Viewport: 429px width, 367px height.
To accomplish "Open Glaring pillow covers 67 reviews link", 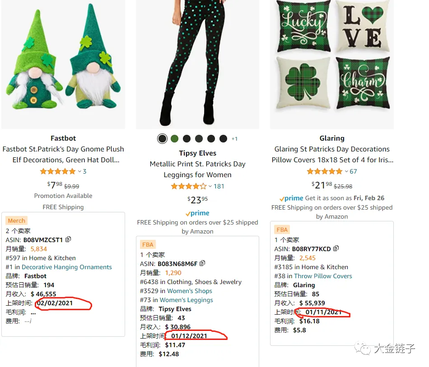I will (x=353, y=171).
